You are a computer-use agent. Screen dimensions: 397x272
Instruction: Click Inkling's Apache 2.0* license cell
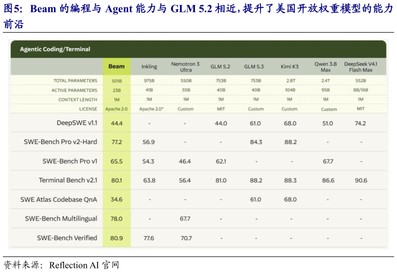151,109
